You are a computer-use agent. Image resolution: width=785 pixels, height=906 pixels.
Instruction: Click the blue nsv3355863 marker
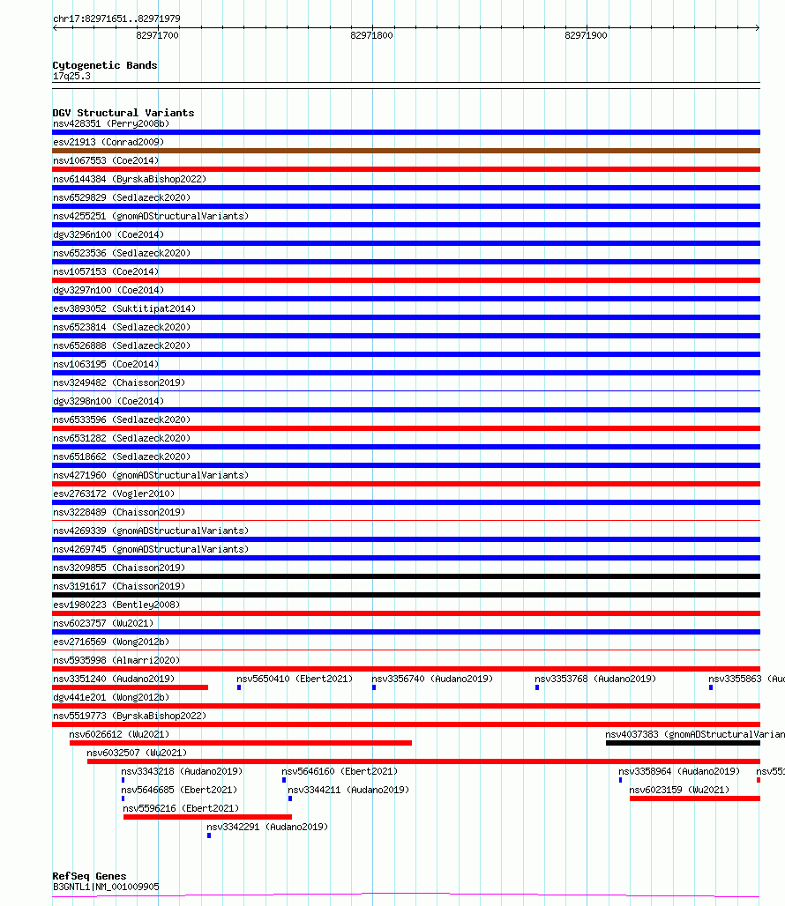click(x=711, y=687)
